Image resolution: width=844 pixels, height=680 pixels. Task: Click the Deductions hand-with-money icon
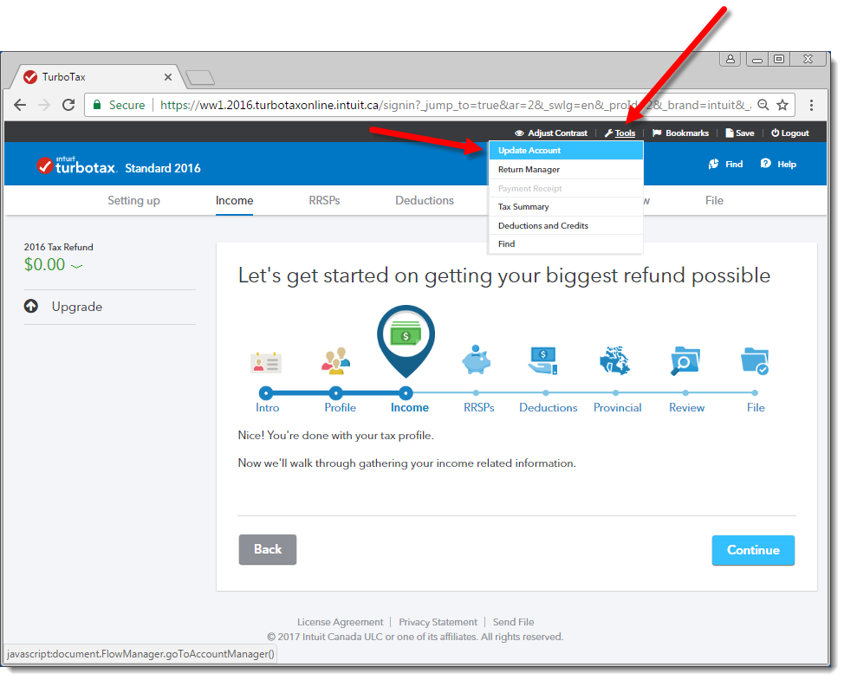543,360
